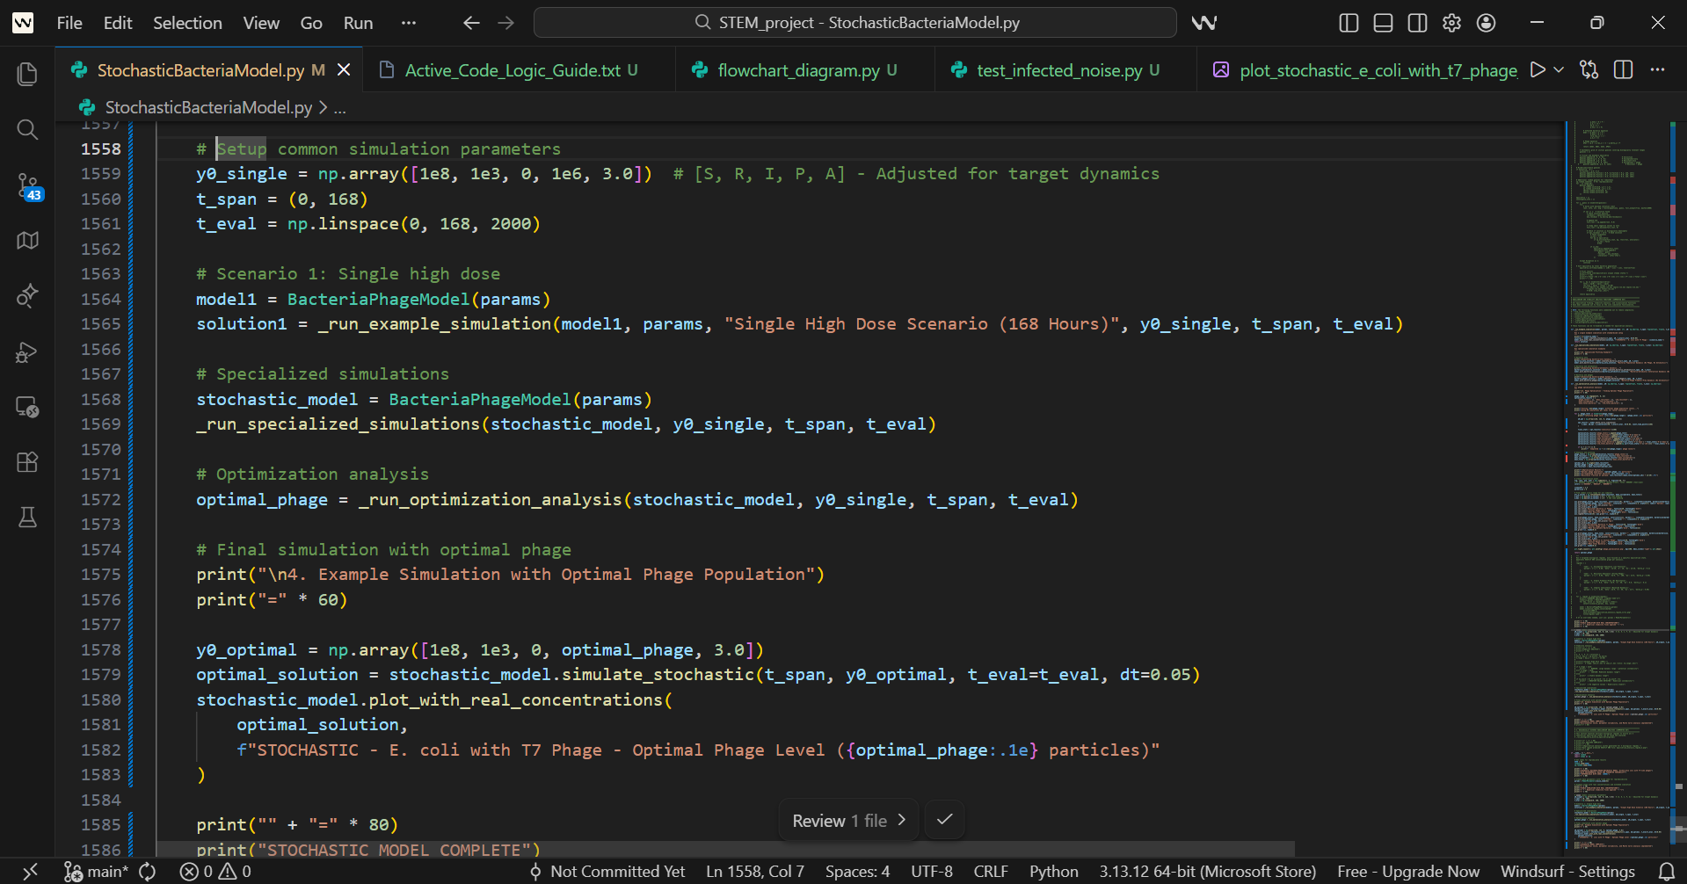Open notifications via the bell icon
Viewport: 1687px width, 884px height.
[x=1668, y=871]
